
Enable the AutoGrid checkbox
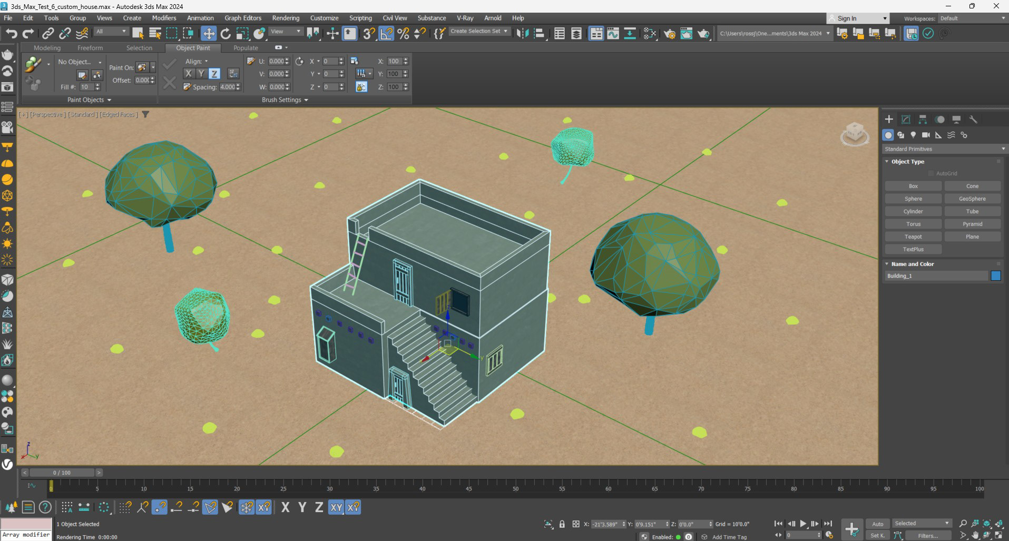[931, 173]
